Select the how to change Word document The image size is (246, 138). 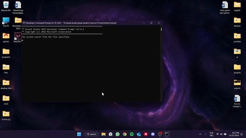[237, 101]
